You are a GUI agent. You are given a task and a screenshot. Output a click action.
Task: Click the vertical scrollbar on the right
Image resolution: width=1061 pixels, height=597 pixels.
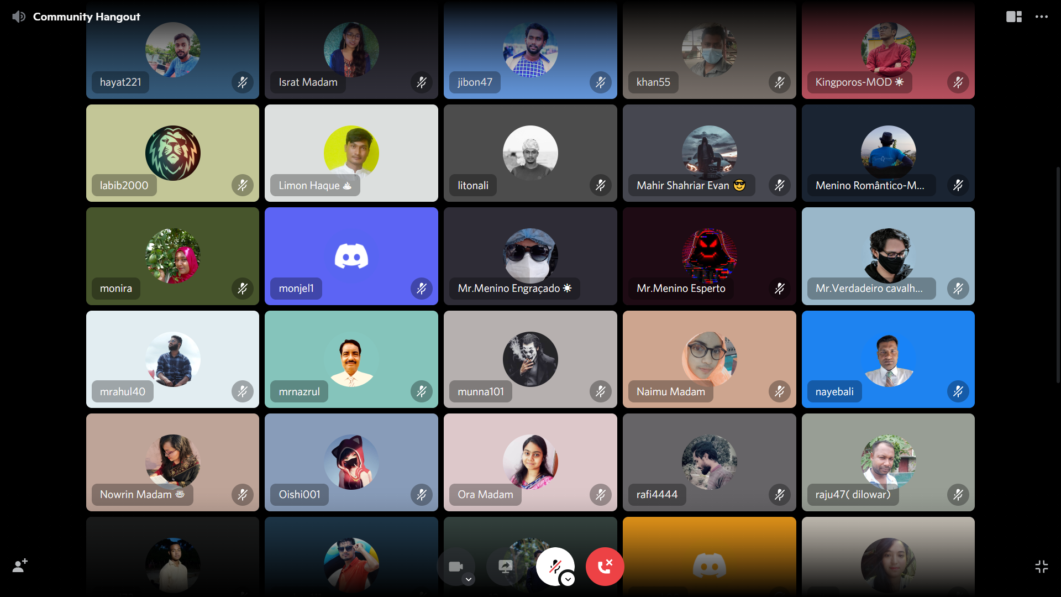1058,274
